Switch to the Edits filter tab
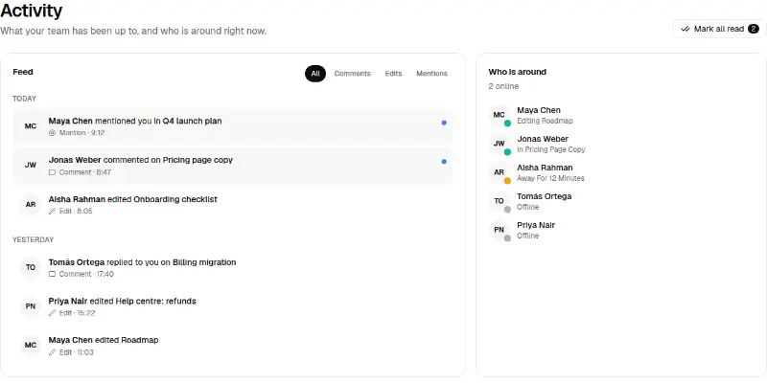The height and width of the screenshot is (383, 767). pos(393,74)
